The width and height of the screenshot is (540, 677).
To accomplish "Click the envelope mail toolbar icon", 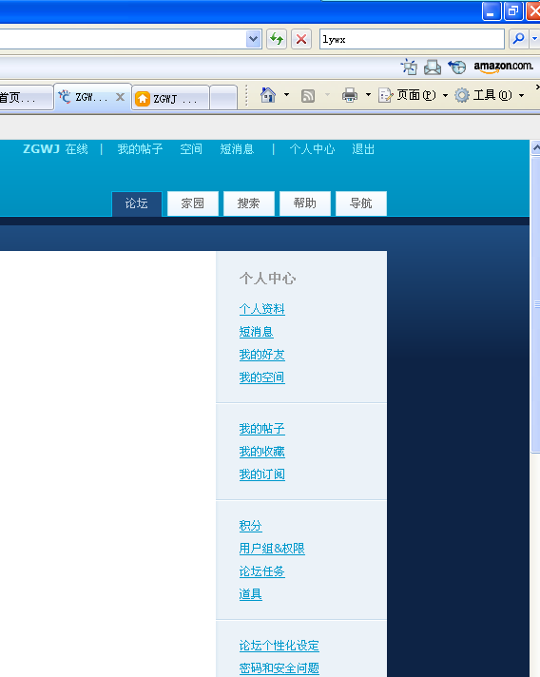I will (432, 68).
